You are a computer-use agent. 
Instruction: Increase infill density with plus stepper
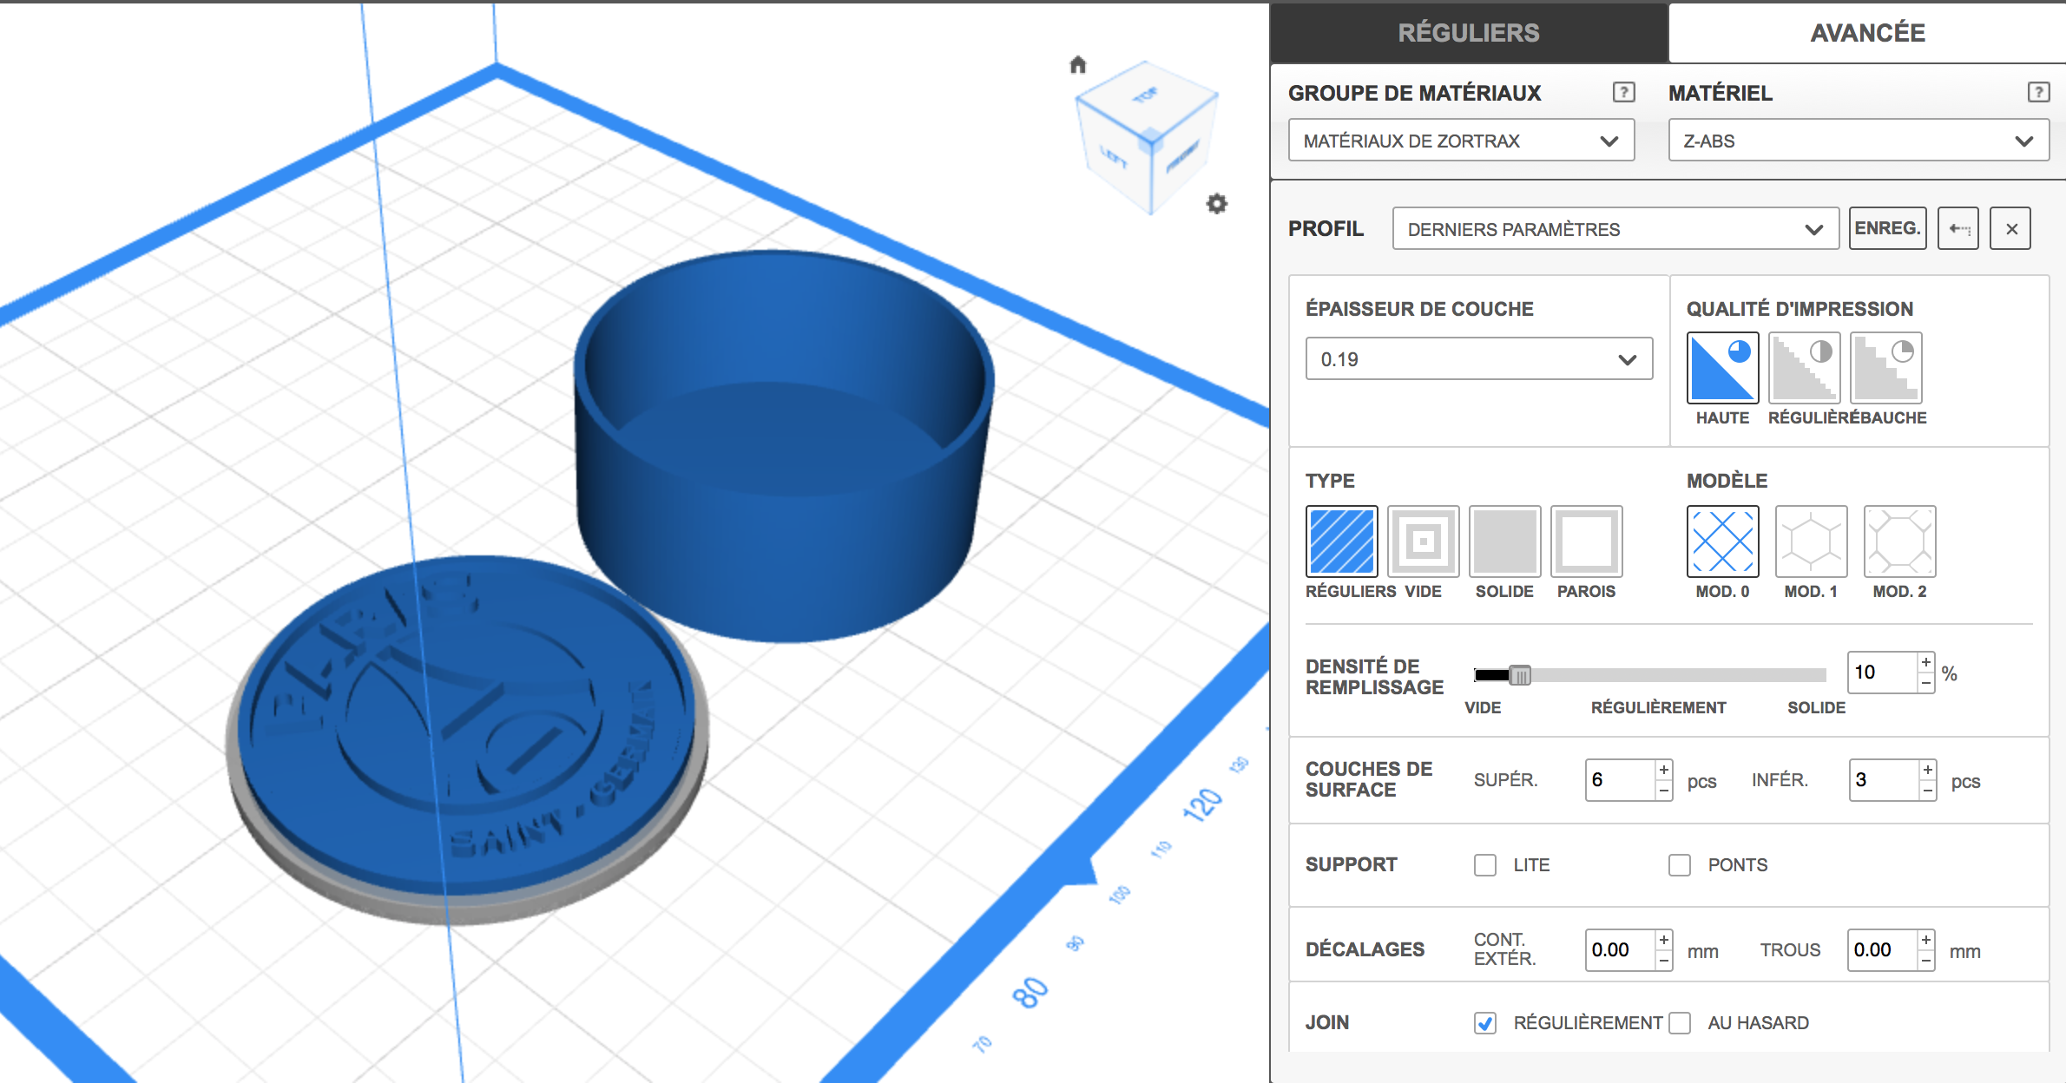pyautogui.click(x=1926, y=663)
